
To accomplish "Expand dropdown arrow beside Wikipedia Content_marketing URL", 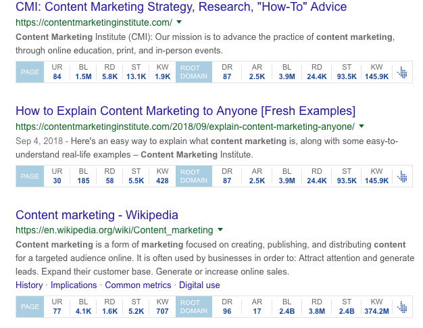I will click(220, 230).
